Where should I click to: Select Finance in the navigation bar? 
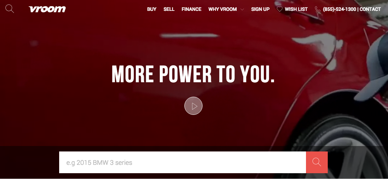(x=192, y=9)
